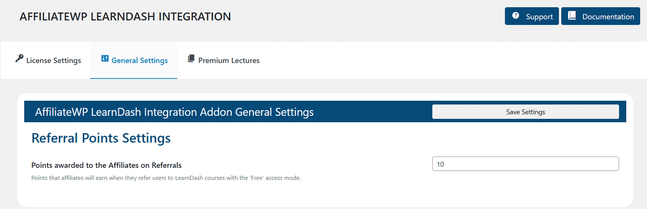Go to the Premium Lectures tab

click(x=224, y=60)
